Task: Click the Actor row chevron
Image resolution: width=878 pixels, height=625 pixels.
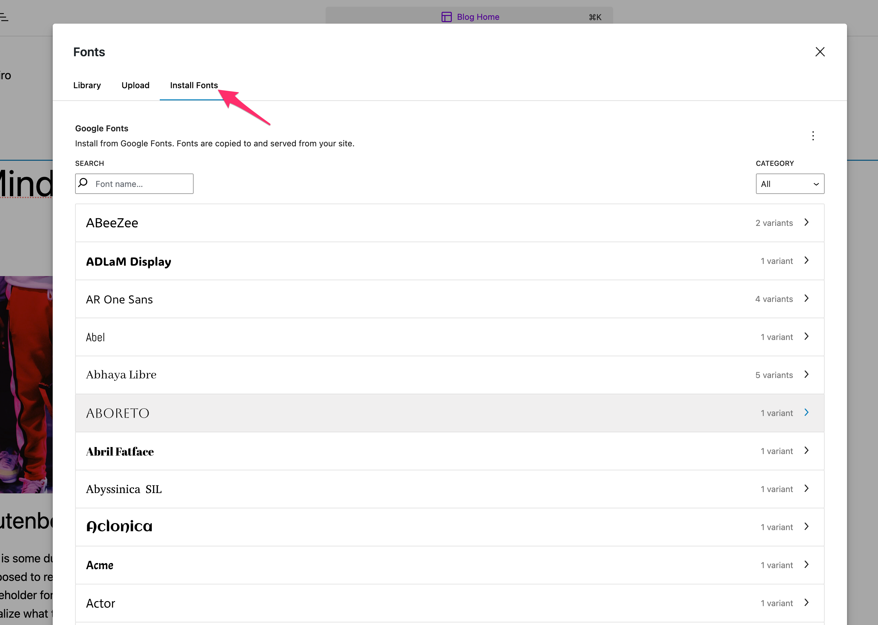Action: point(806,603)
